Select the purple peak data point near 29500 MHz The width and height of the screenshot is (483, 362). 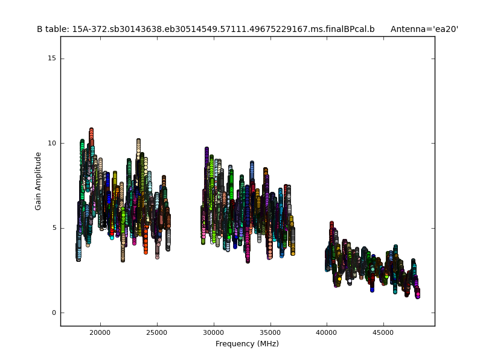tap(206, 149)
